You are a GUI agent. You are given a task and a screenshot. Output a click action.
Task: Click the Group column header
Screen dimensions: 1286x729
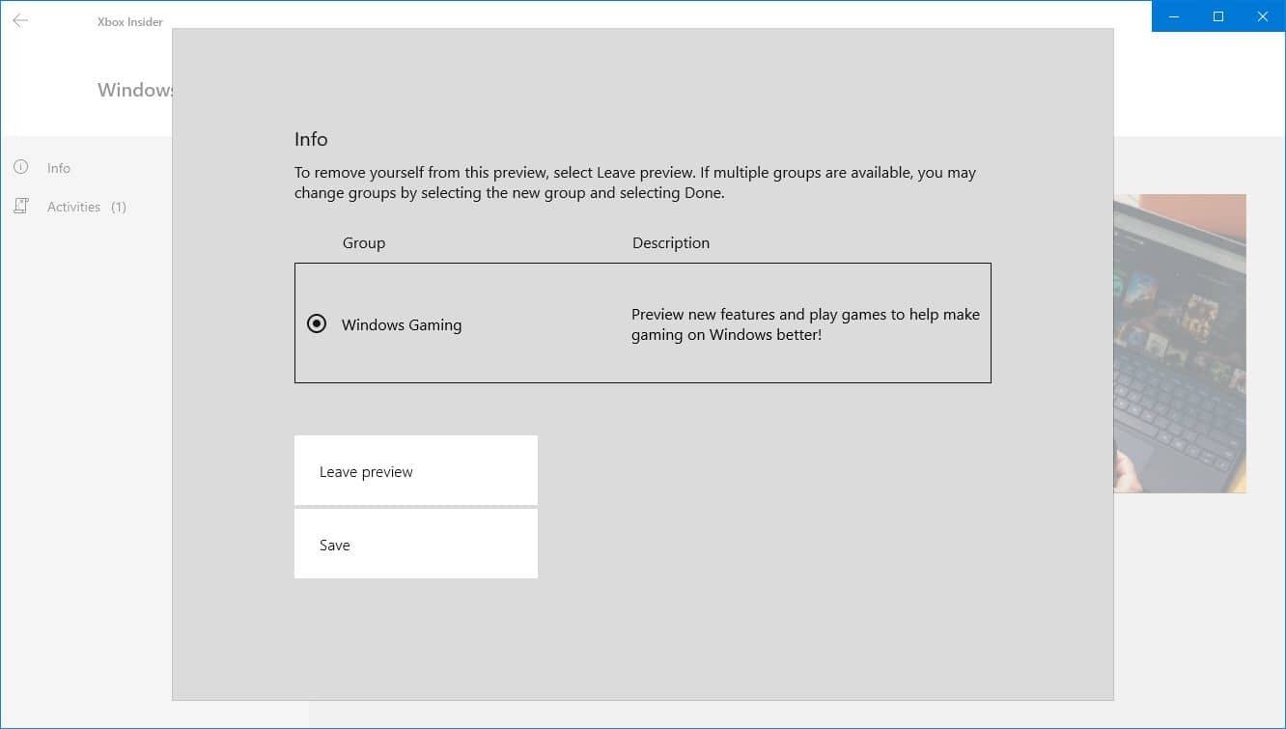pyautogui.click(x=364, y=243)
